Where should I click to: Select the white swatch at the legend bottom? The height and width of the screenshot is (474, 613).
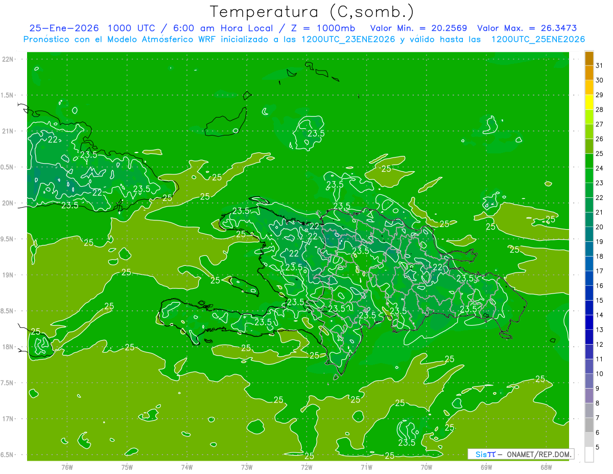coord(589,455)
